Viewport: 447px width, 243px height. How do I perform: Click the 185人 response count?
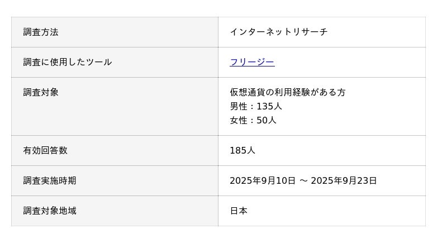coord(242,150)
